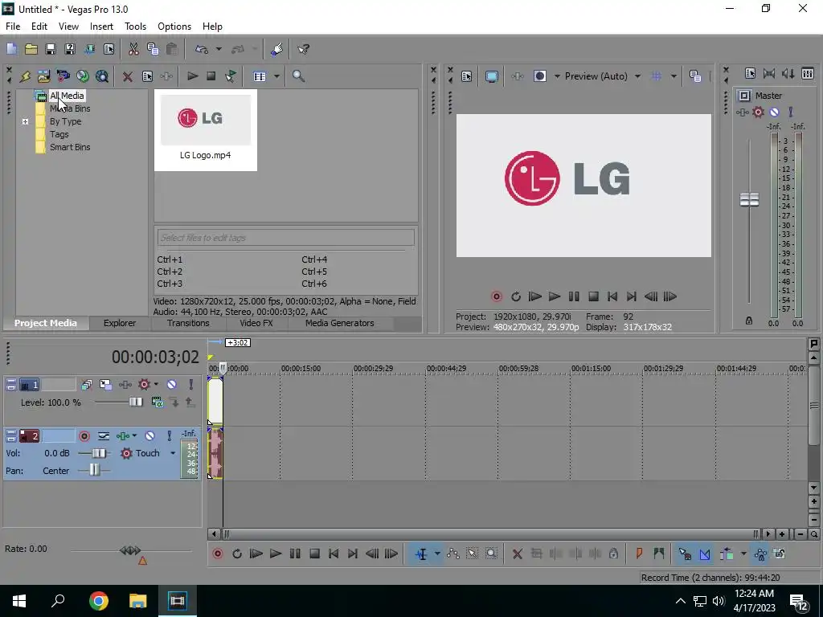Screen dimensions: 823x617
Task: Open Chrome from the Windows taskbar
Action: (x=98, y=601)
